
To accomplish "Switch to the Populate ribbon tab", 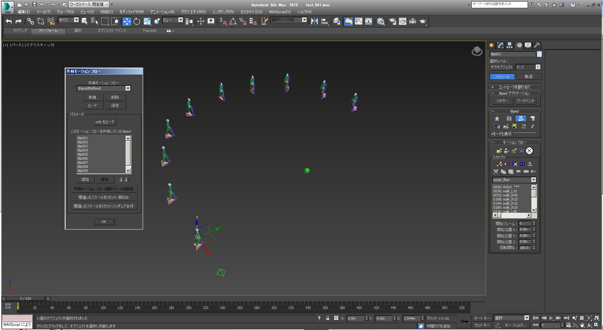I will [149, 30].
